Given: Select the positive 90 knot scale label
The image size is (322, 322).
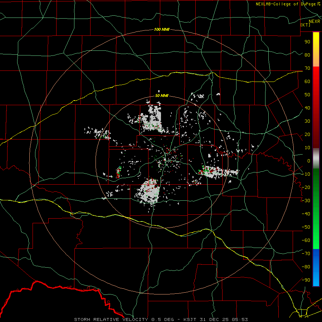Looking at the screenshot, I should [307, 42].
